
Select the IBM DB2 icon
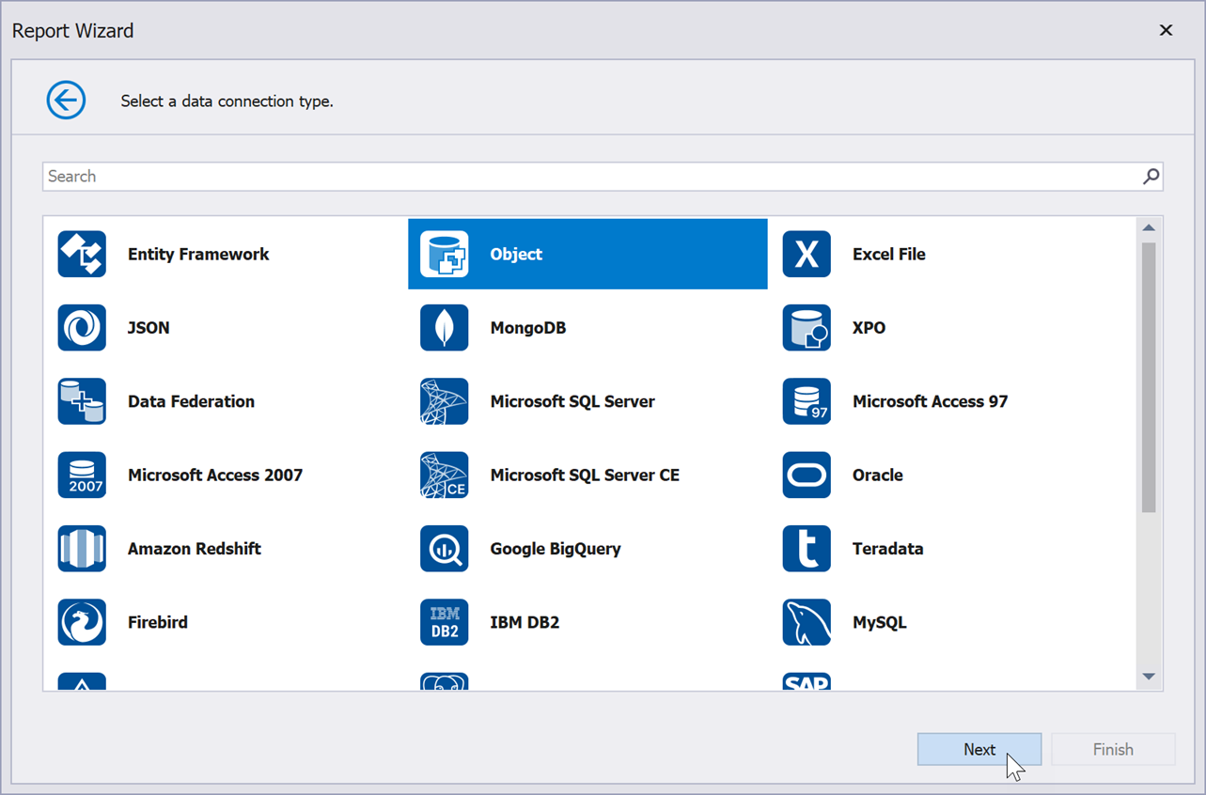click(x=444, y=621)
